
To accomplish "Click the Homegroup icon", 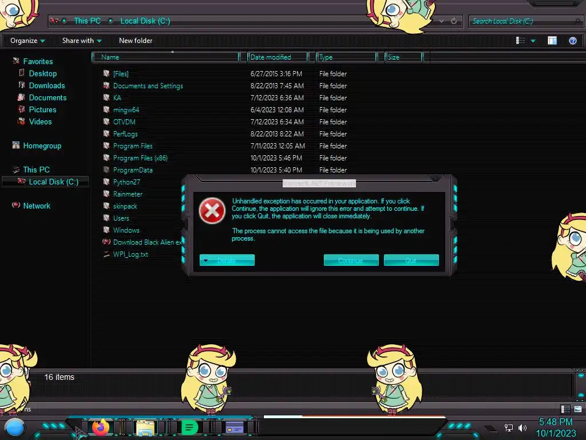I will coord(15,145).
